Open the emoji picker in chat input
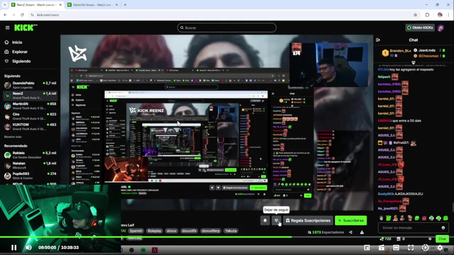Screen dimensions: 454x255 click(443, 228)
